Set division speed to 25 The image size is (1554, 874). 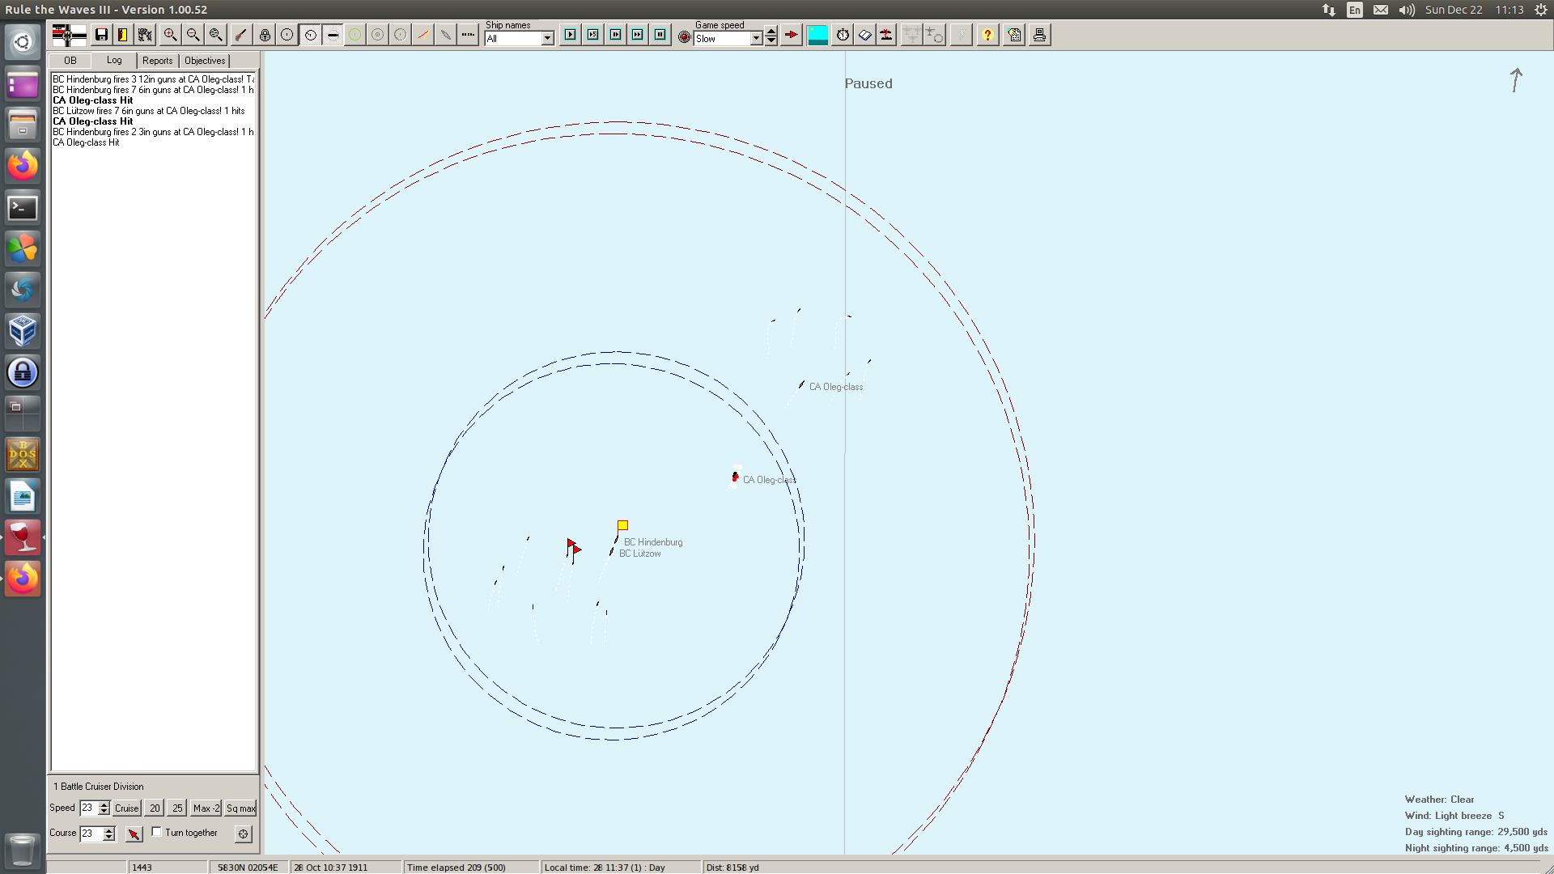pos(177,808)
